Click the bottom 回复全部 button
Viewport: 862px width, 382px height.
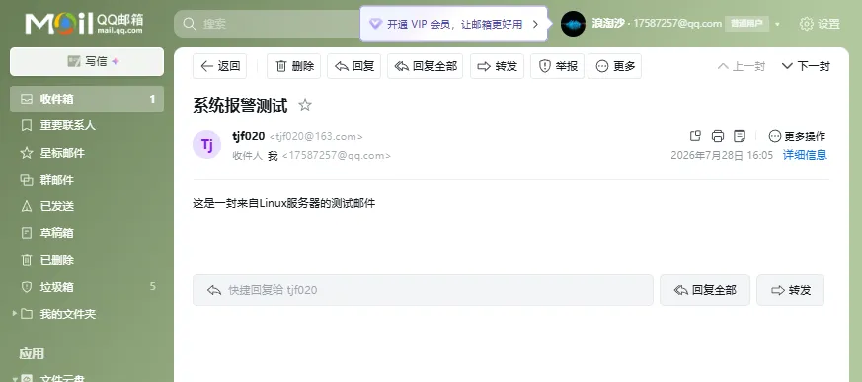pyautogui.click(x=705, y=290)
